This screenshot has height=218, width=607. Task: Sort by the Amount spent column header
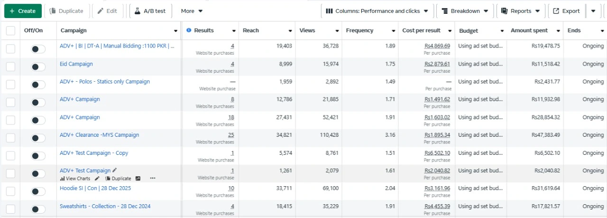pyautogui.click(x=529, y=30)
